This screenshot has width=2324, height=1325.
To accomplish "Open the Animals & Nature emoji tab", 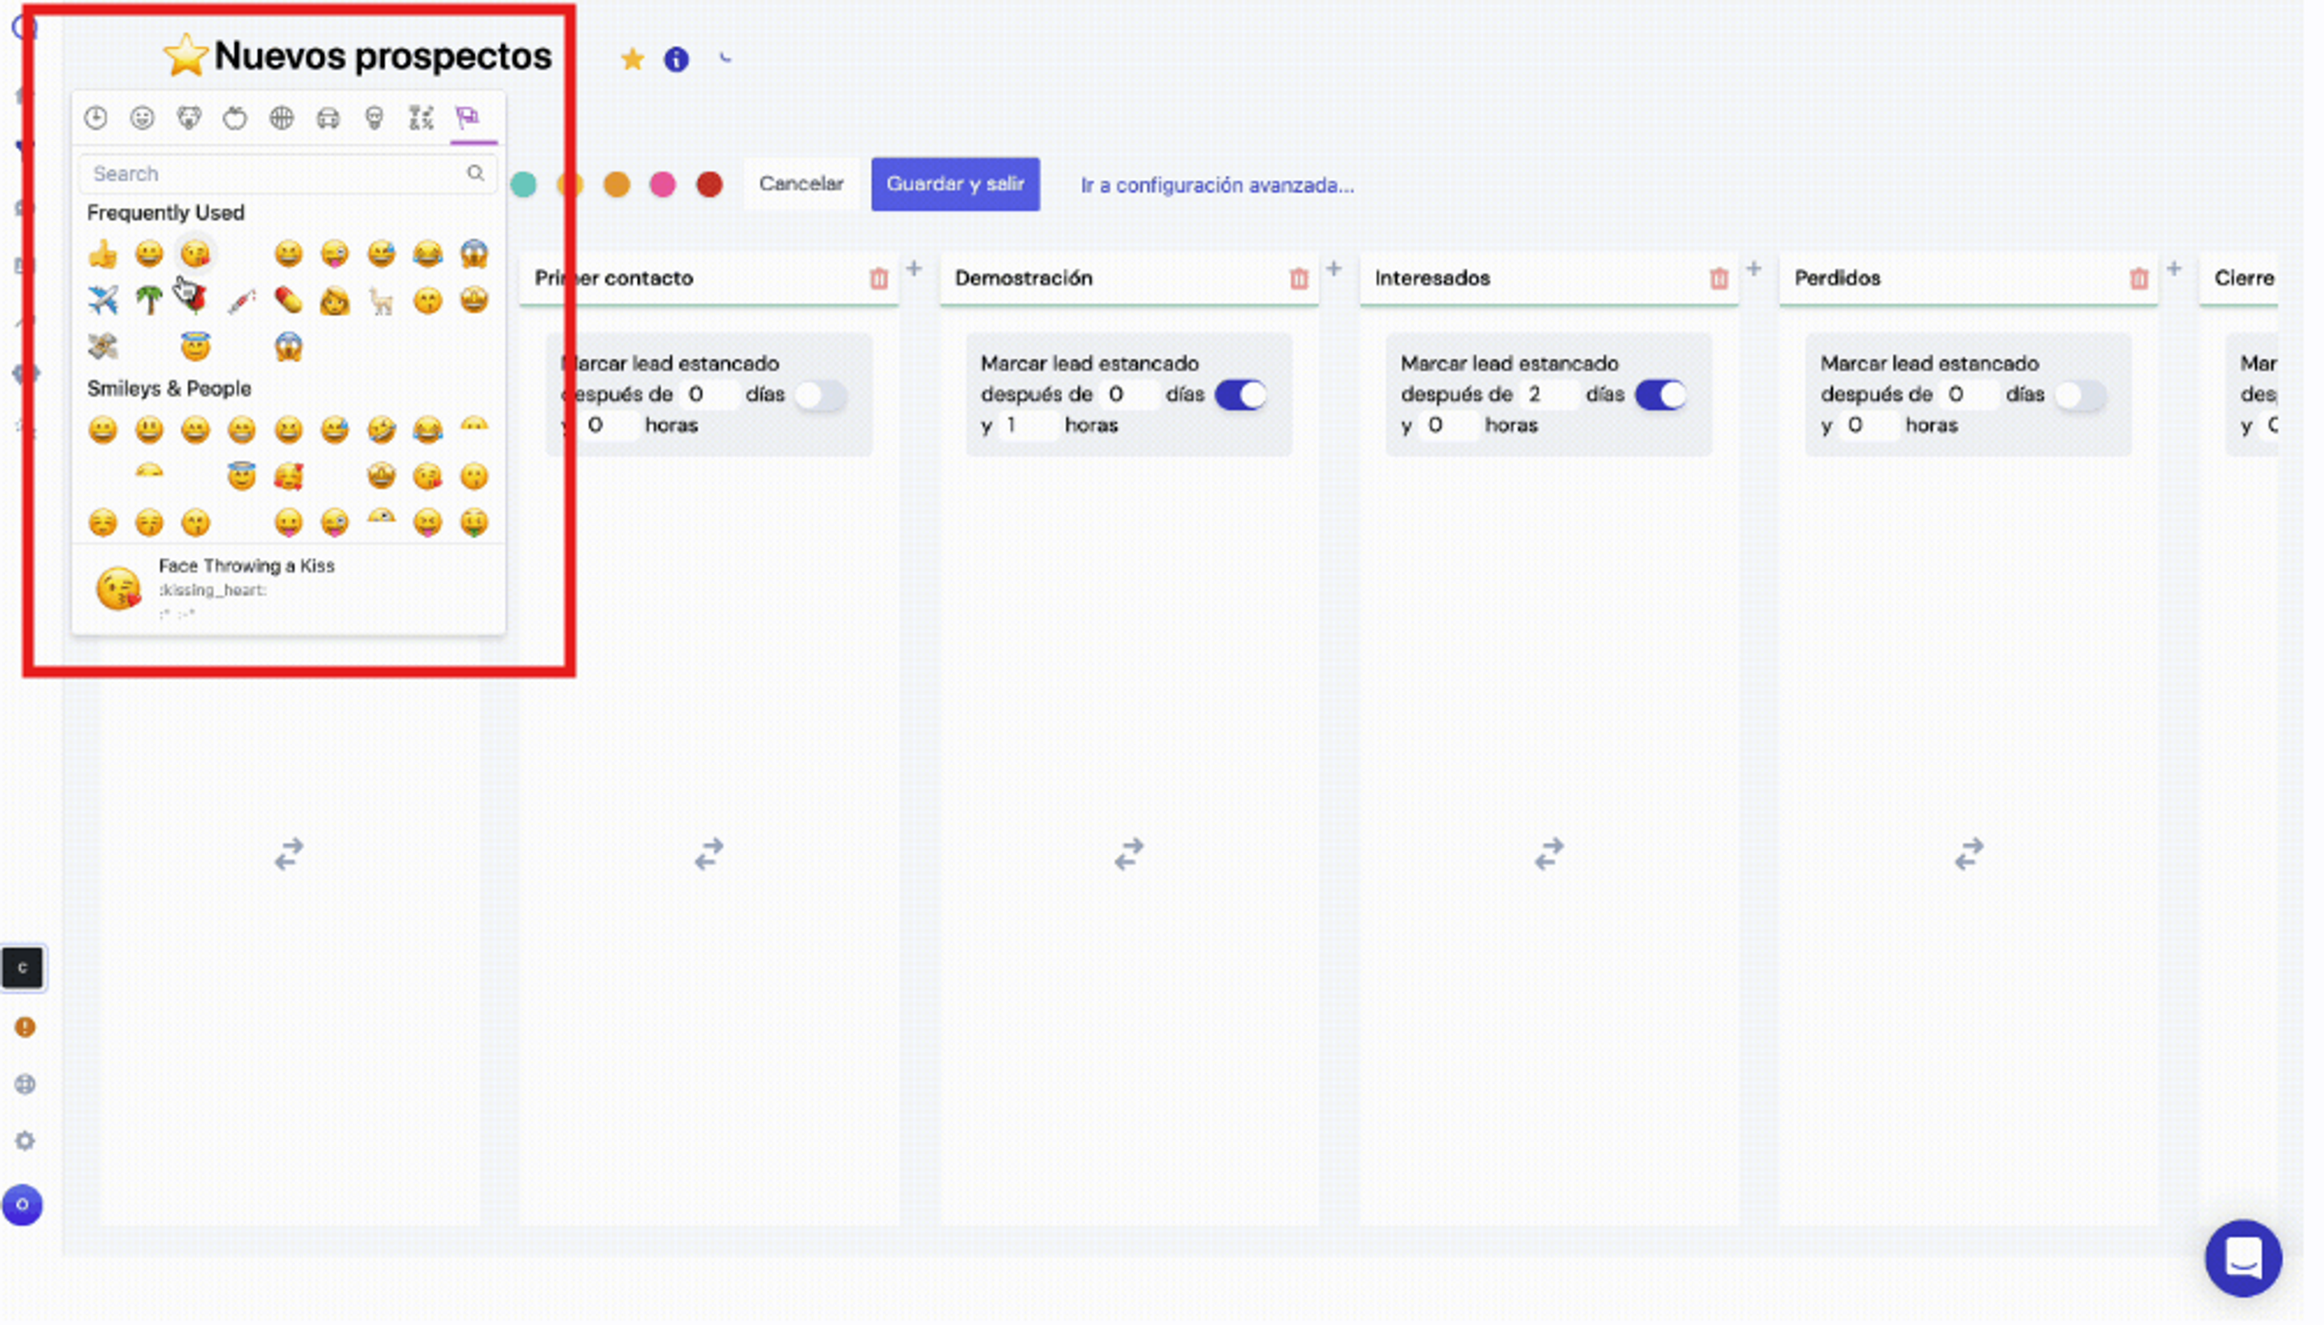I will tap(188, 117).
